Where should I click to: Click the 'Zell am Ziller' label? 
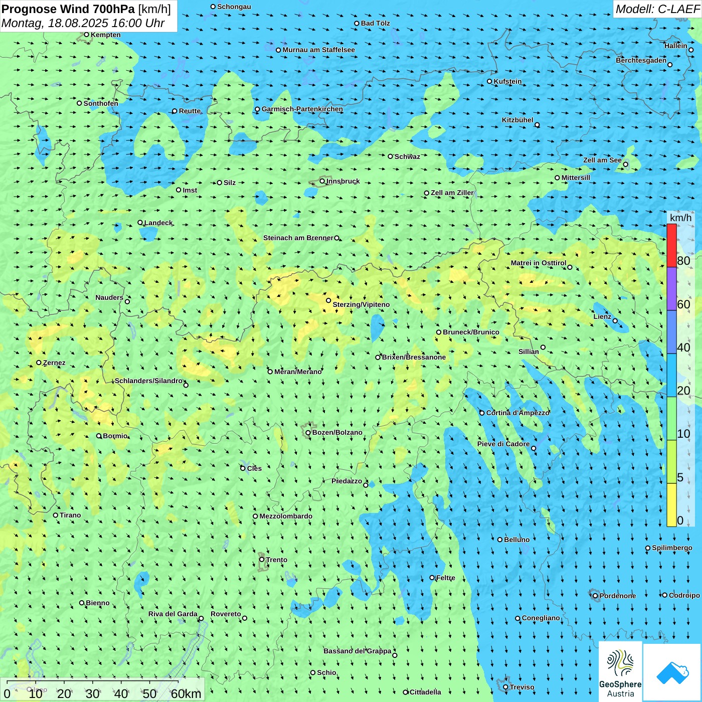tap(452, 193)
